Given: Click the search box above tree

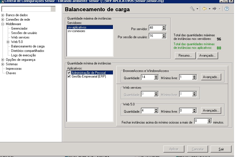Looking at the screenshot, I should [26, 9].
